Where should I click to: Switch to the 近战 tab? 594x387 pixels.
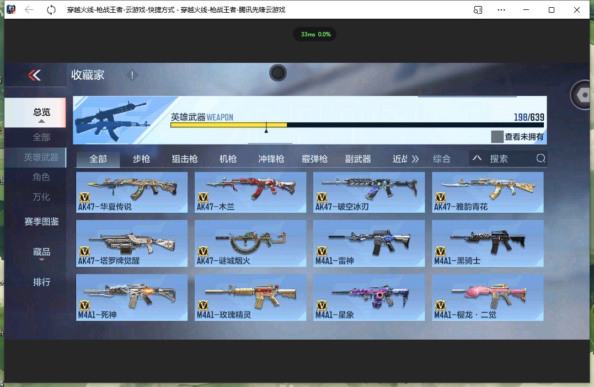(x=400, y=159)
